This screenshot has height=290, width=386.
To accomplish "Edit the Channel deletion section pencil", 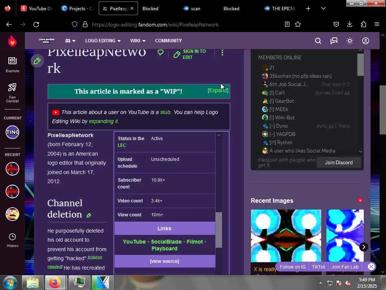I will click(x=89, y=215).
